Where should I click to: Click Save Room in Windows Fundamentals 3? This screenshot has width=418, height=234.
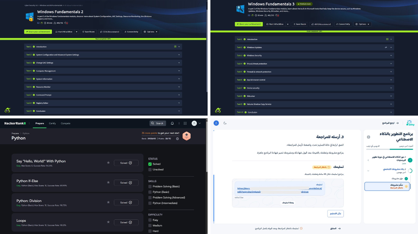[x=300, y=24]
